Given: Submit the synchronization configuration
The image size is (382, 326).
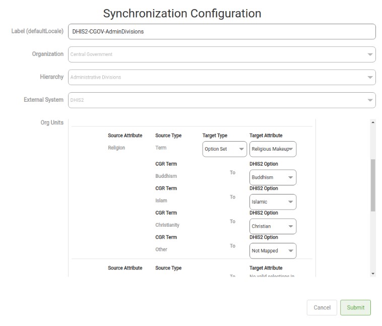Looking at the screenshot, I should (355, 308).
